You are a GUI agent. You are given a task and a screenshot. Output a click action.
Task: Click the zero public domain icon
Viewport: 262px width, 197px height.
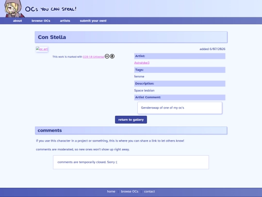[112, 56]
